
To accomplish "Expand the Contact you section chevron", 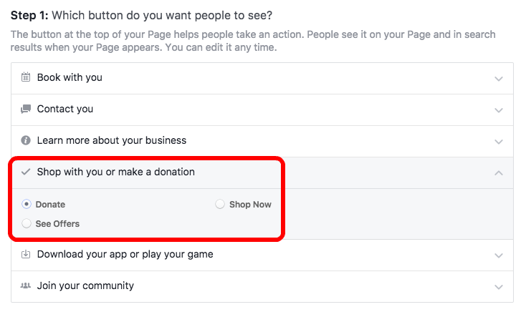I will click(x=499, y=110).
